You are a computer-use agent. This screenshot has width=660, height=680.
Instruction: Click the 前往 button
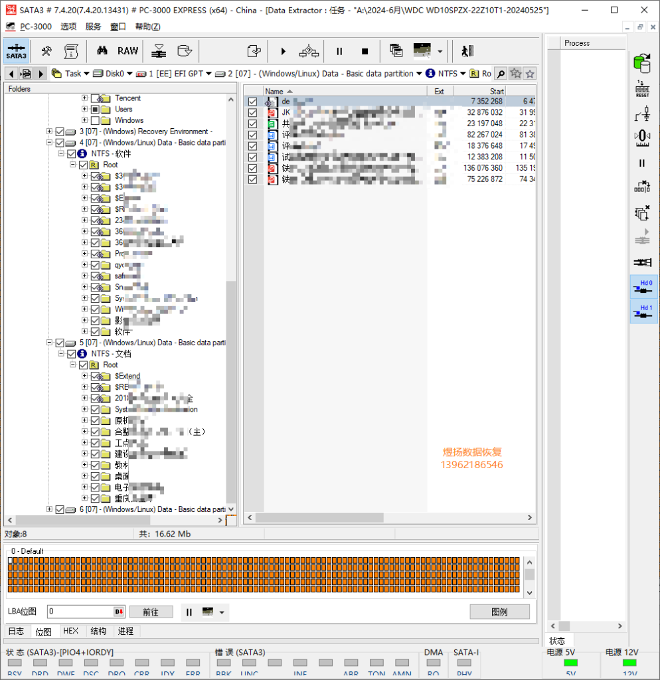click(151, 612)
